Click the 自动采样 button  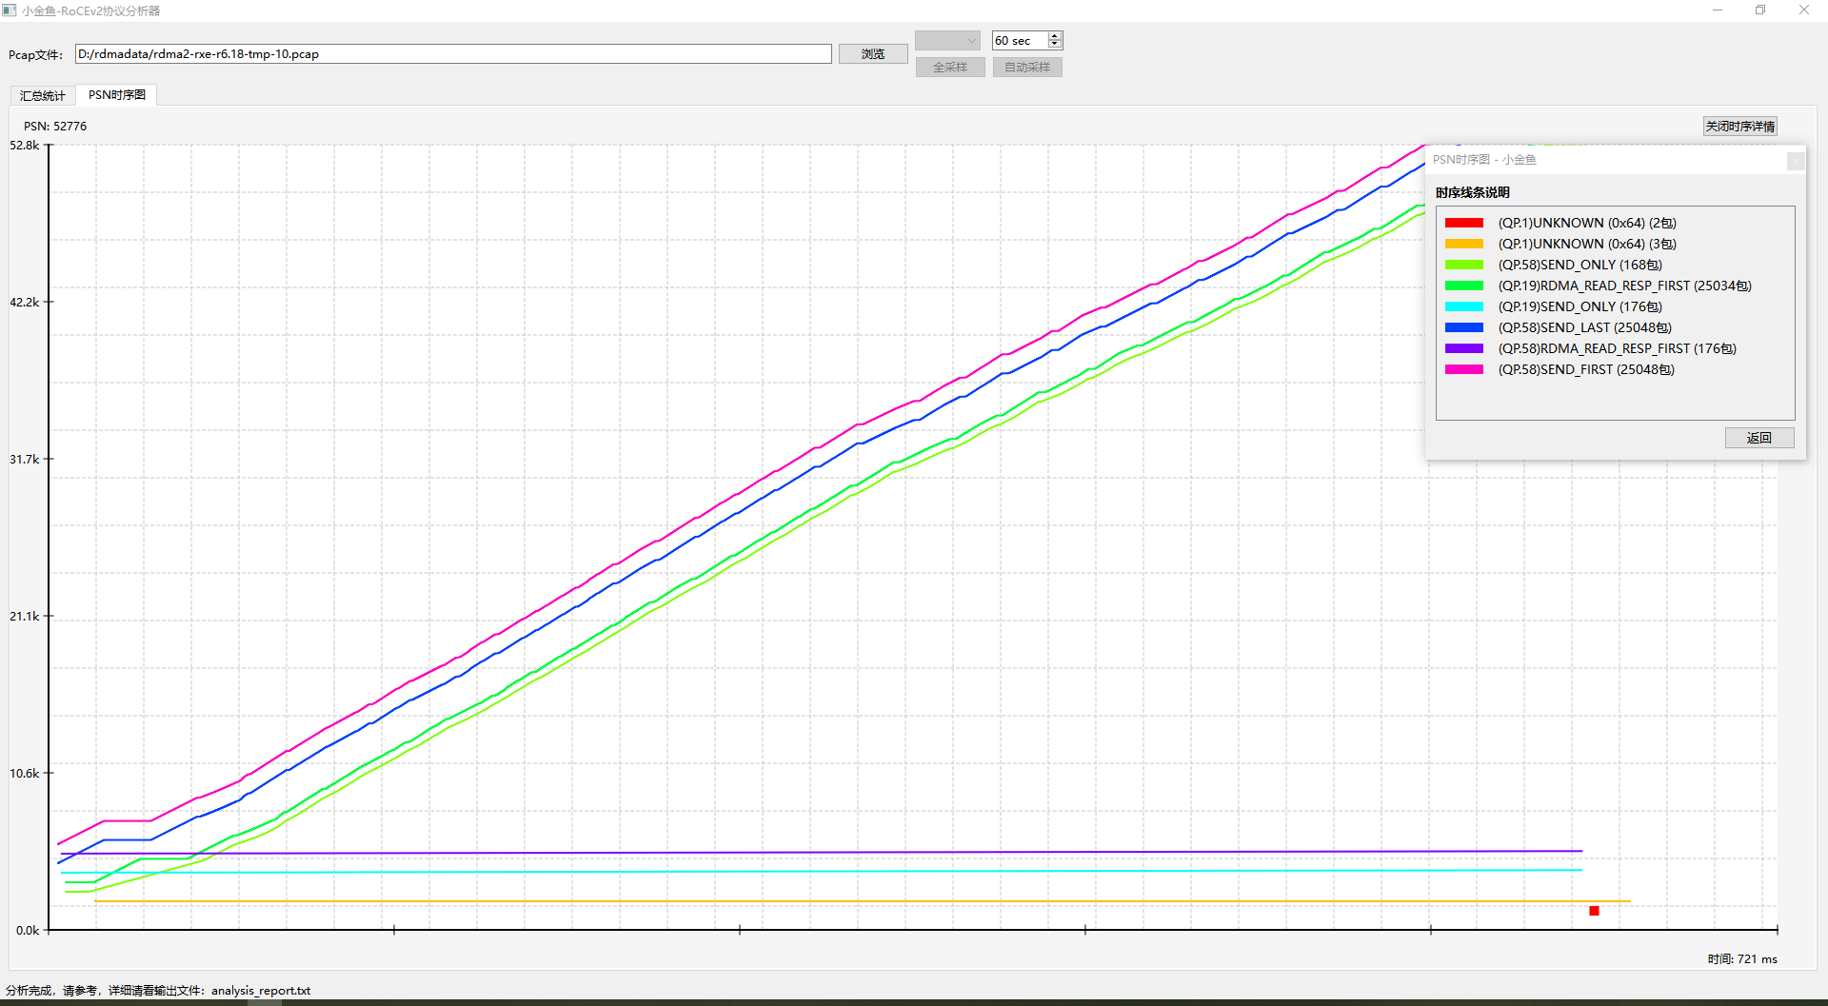tap(1026, 68)
